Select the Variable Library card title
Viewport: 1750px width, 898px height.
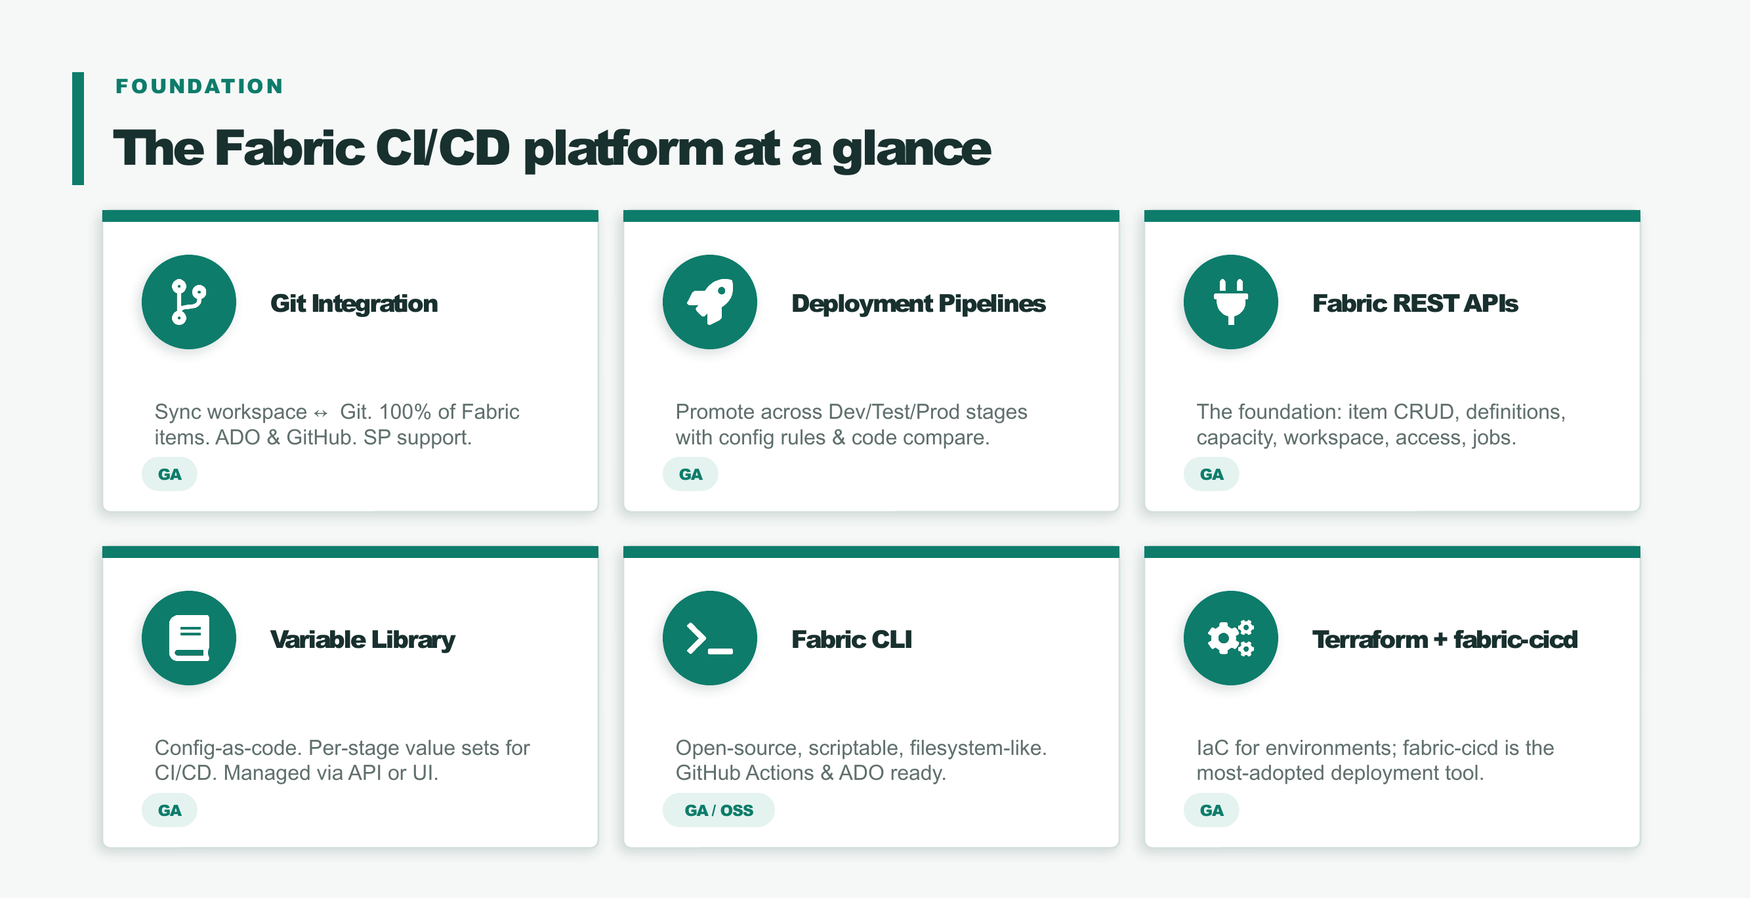pyautogui.click(x=363, y=639)
